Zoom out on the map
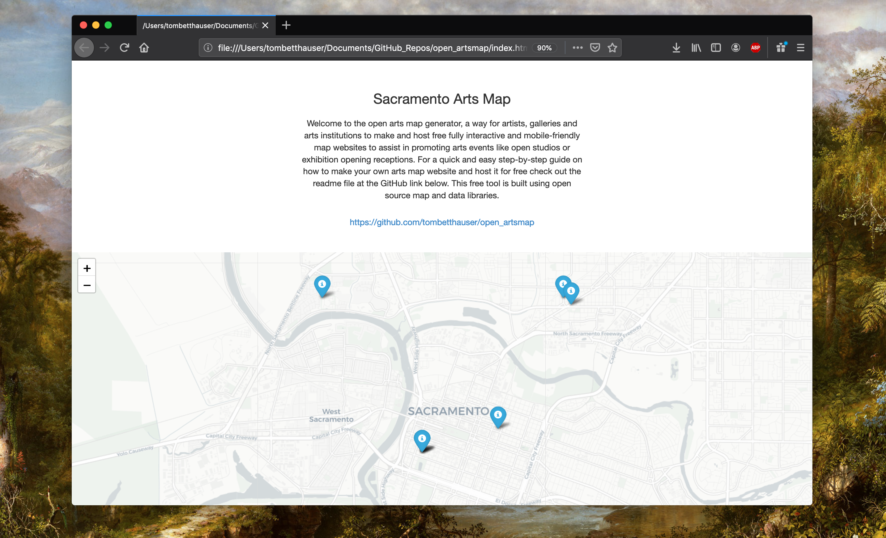886x538 pixels. (87, 285)
